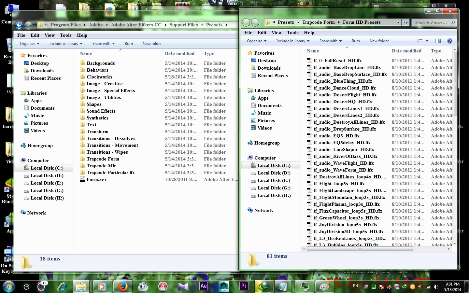Open Include in library in Form HD Presets window

point(293,41)
